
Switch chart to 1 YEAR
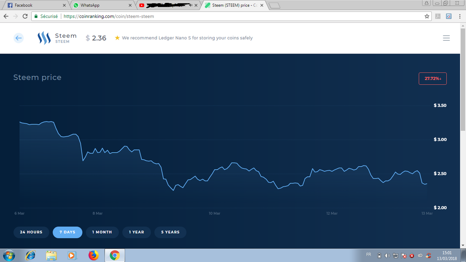click(x=137, y=232)
